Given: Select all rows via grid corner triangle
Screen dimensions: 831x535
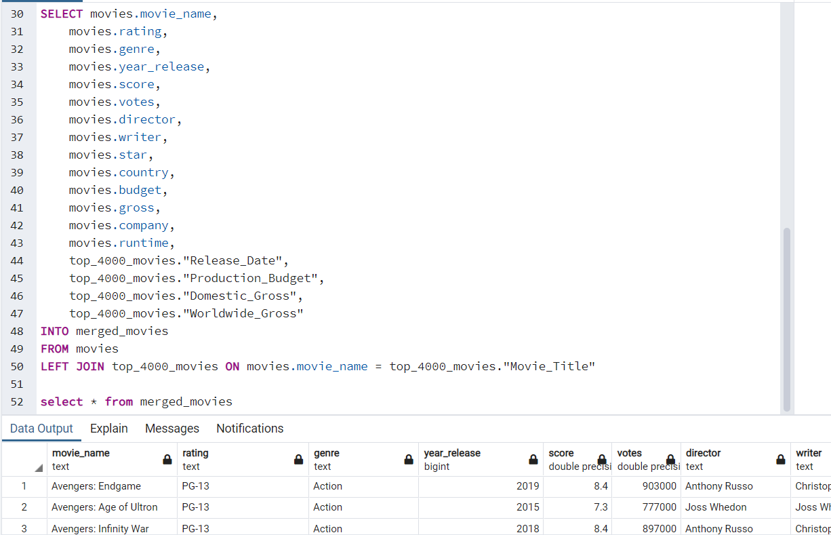Looking at the screenshot, I should 39,468.
